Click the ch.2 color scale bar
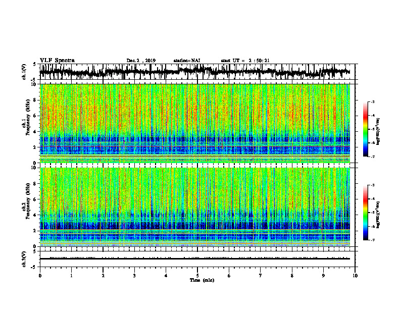 tap(365, 213)
